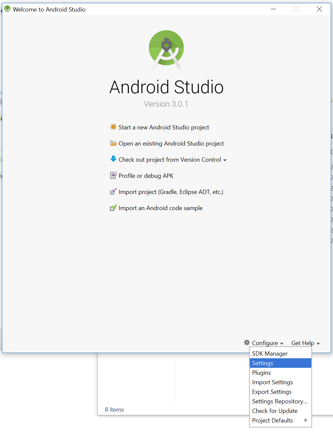Select SDK Manager from Configure menu
The width and height of the screenshot is (333, 433).
(280, 353)
